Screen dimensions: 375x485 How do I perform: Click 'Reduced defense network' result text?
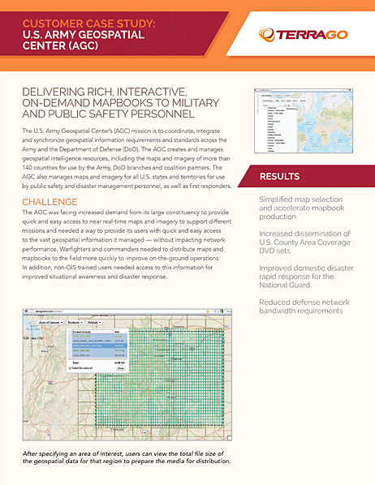[x=304, y=303]
